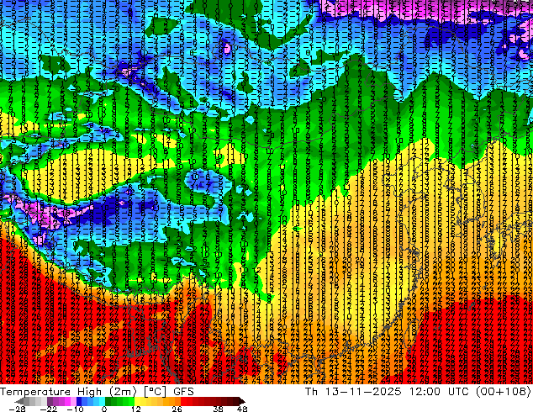Click the dark maroon end arrow of the legend

[242, 401]
